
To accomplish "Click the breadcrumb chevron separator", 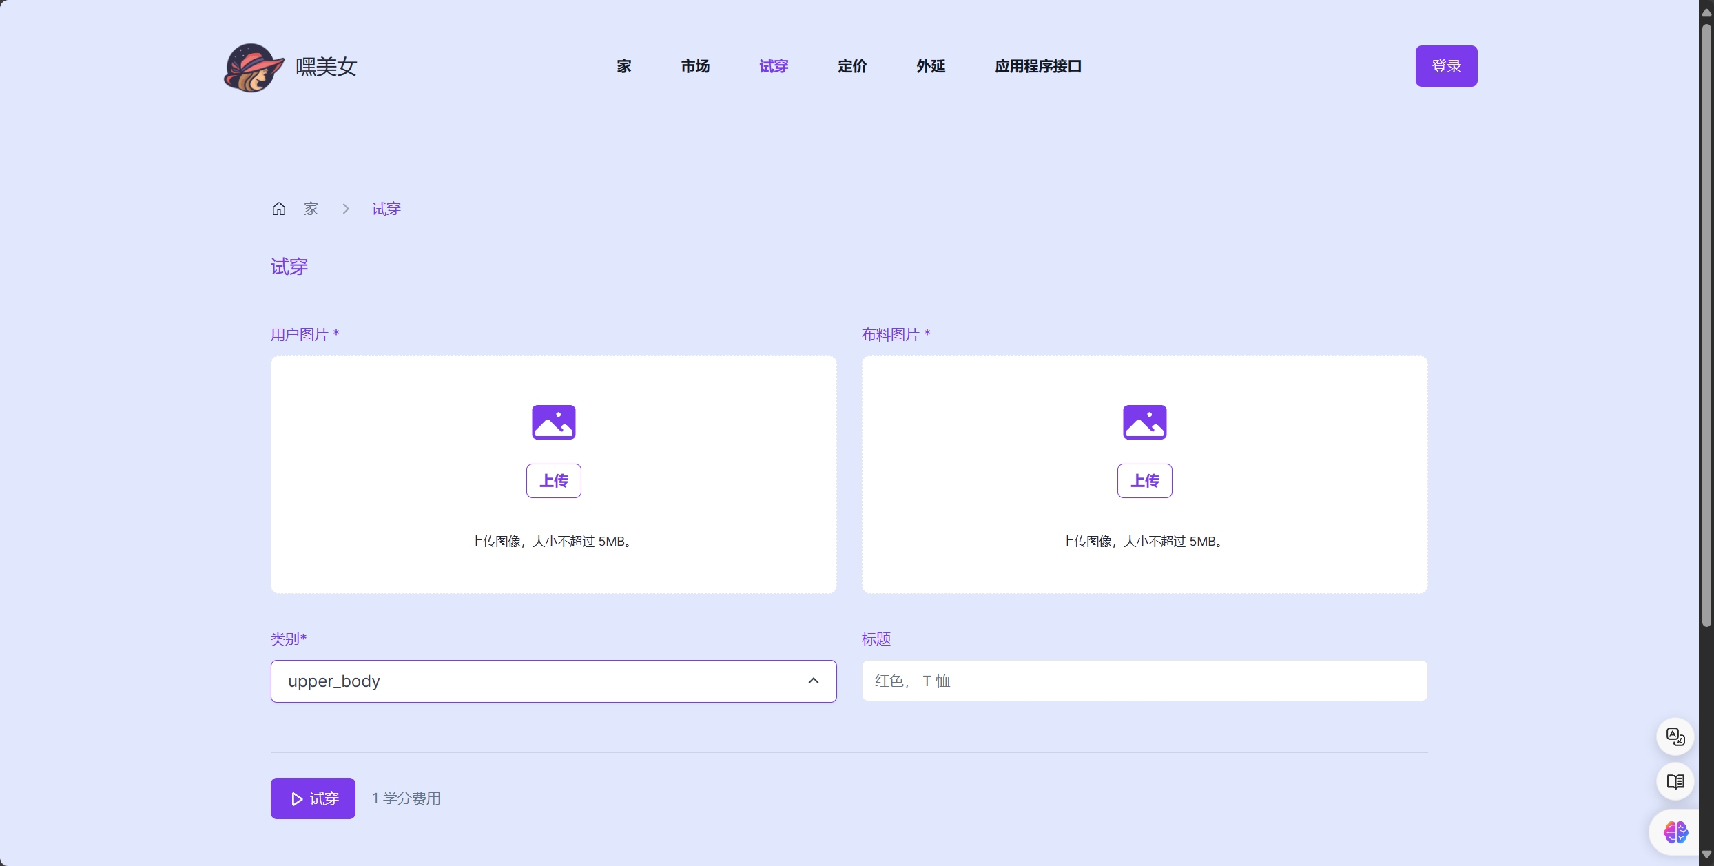I will pyautogui.click(x=346, y=209).
